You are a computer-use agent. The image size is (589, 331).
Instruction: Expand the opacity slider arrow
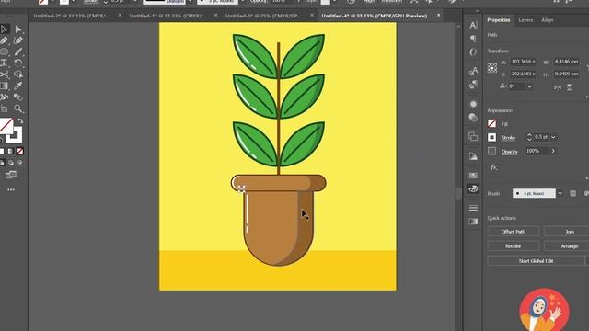point(553,151)
